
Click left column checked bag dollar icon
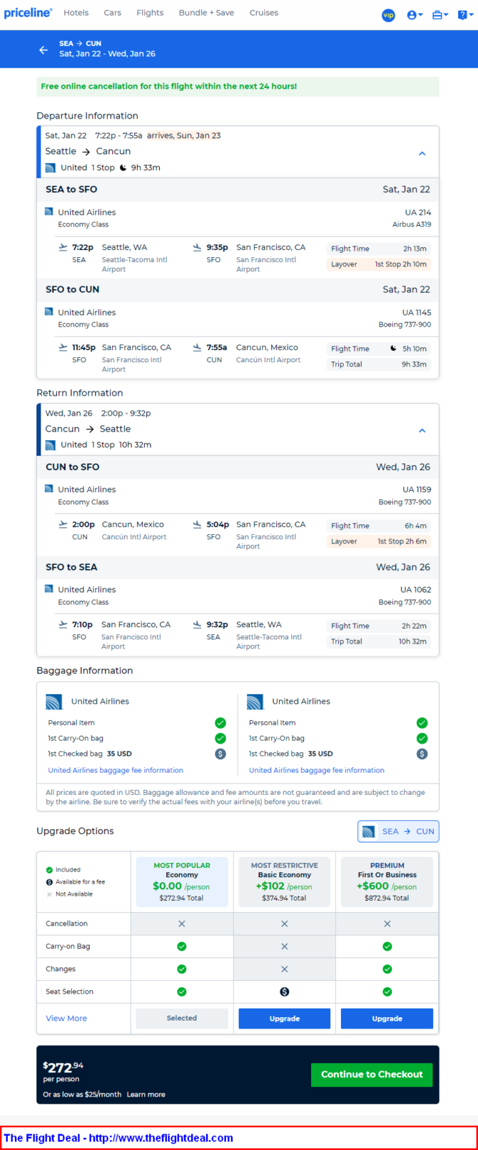220,754
